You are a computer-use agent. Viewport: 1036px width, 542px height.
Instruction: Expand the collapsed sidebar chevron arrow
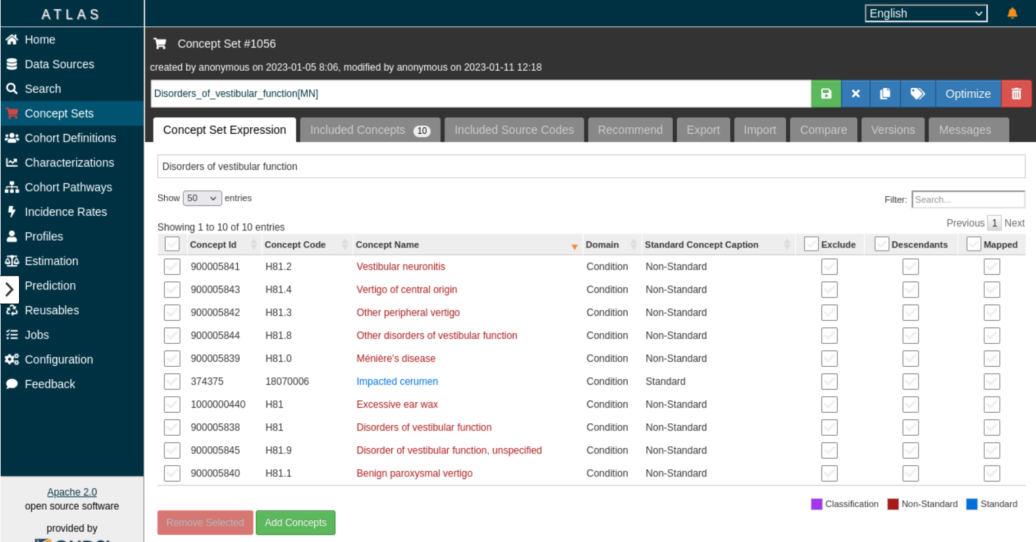click(x=9, y=289)
